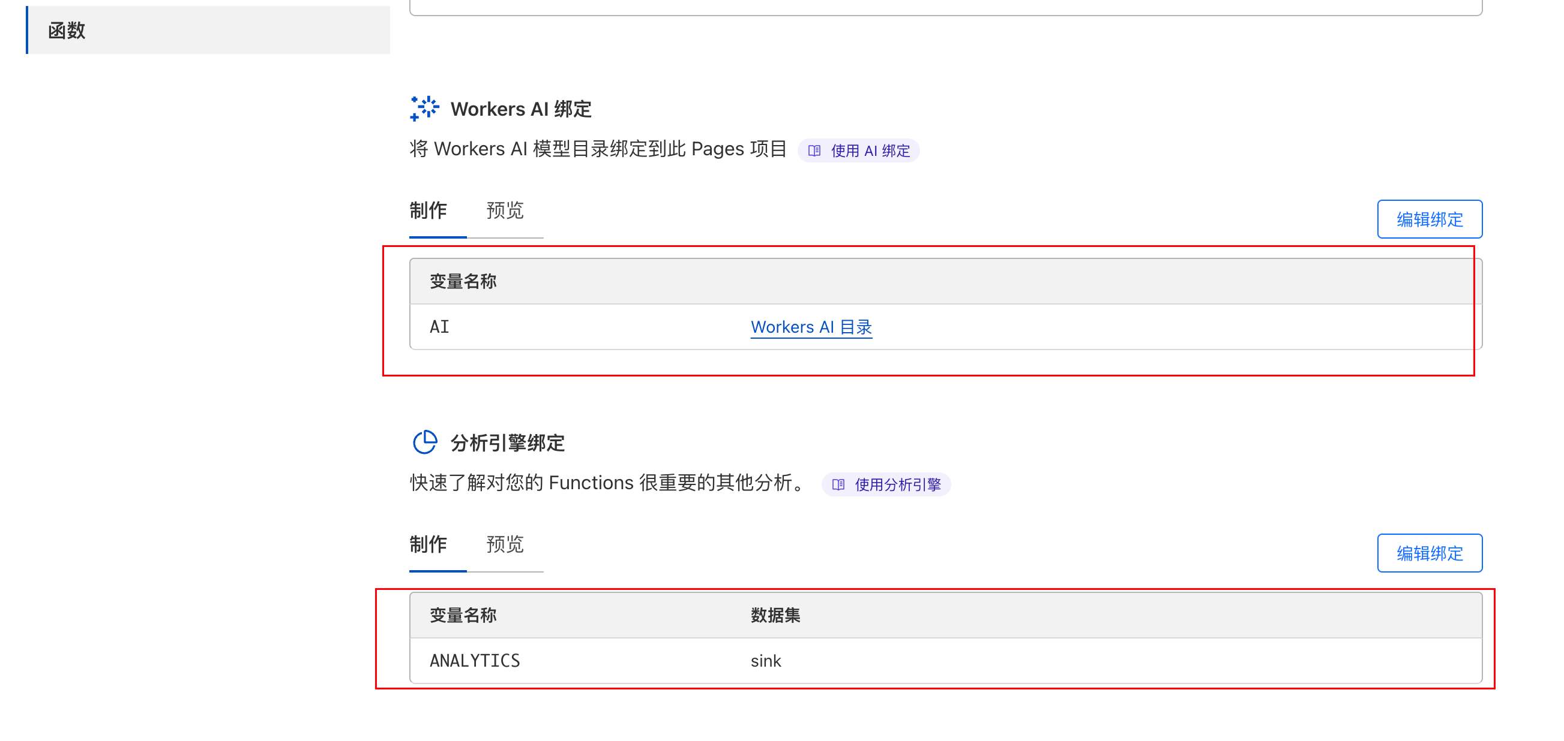The image size is (1564, 741).
Task: Open the 使用 AI 绑定 docs link
Action: tap(858, 150)
